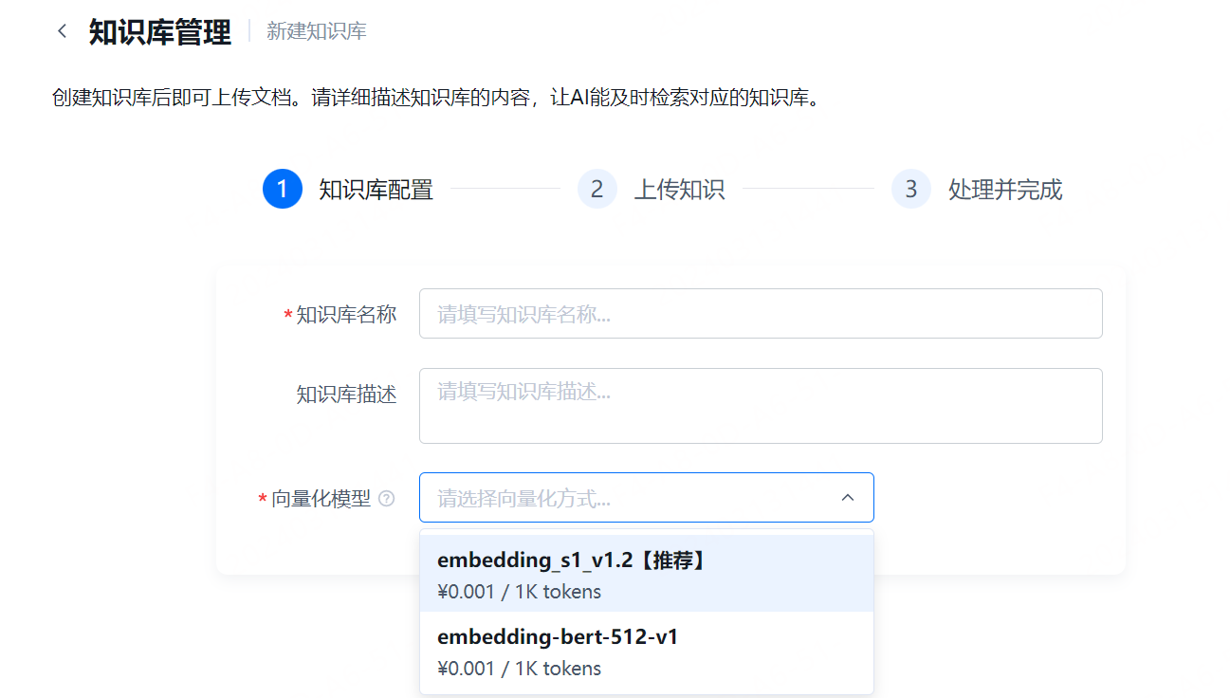Click the 向量化模型 field label

tap(321, 499)
